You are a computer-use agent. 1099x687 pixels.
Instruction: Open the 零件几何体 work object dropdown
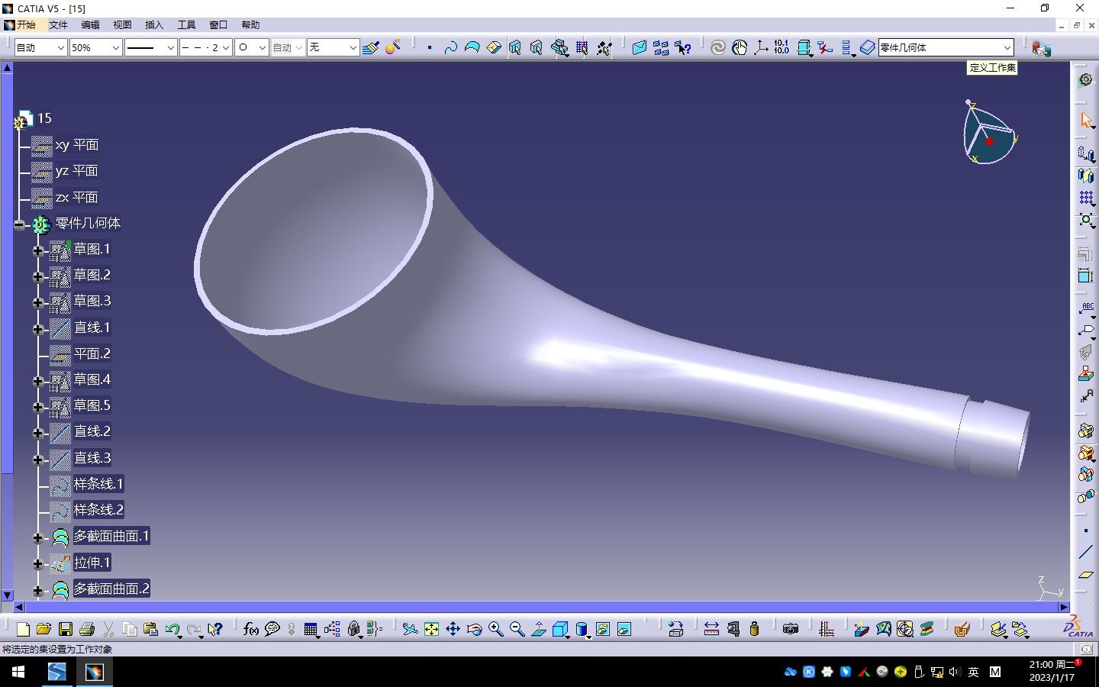click(x=946, y=47)
